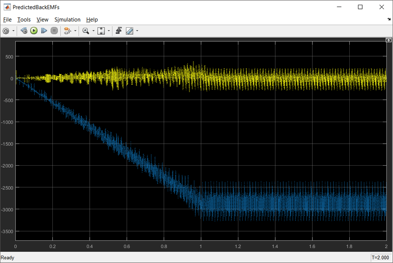Click the -2000 y-axis tick label
Viewport: 393px width, 263px height.
tap(7, 166)
